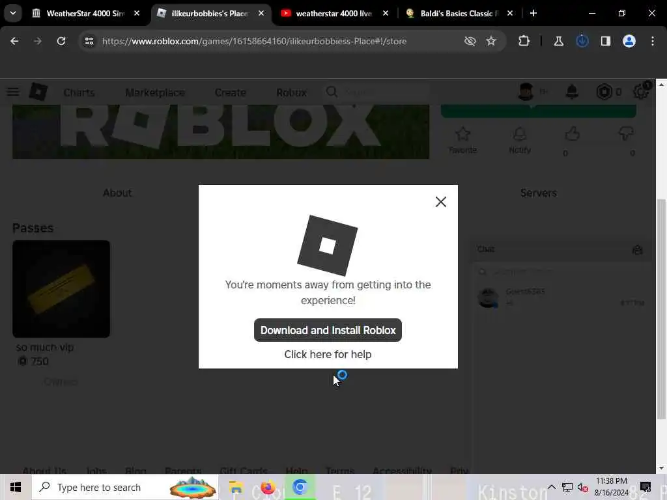Open the taskbar volume icon

[x=583, y=487]
